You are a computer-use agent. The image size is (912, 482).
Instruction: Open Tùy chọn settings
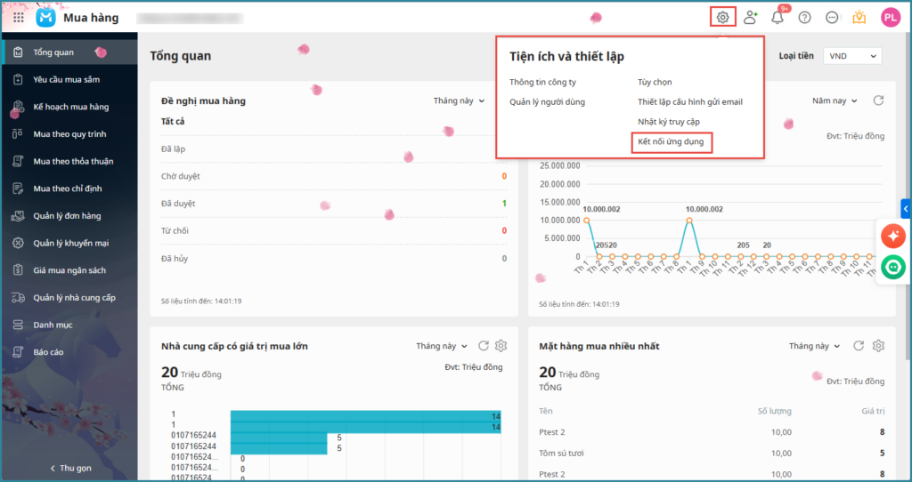tap(655, 82)
